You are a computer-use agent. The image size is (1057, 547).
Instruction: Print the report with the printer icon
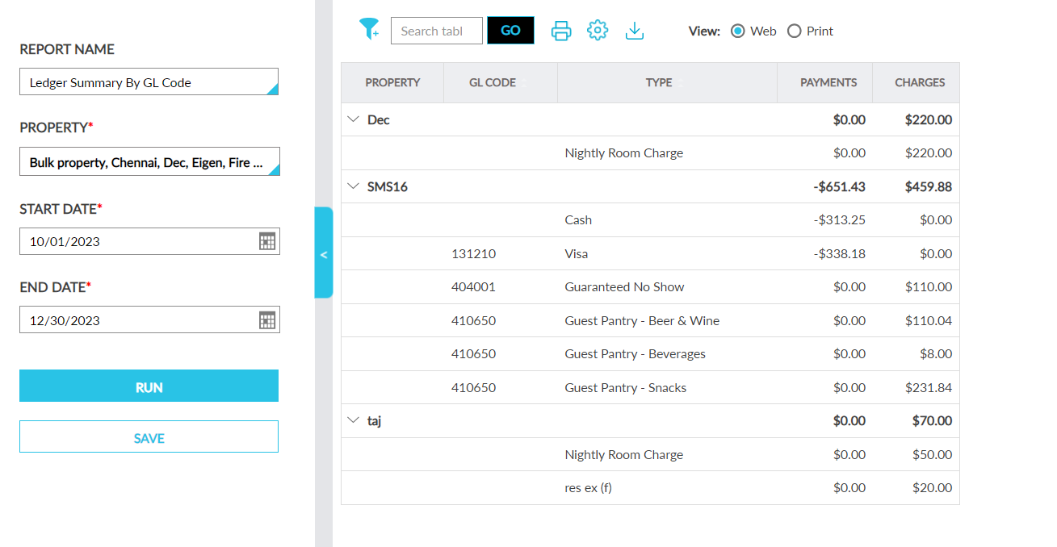tap(561, 31)
